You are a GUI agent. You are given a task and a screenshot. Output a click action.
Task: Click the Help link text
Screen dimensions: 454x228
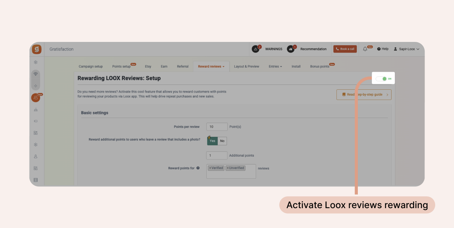(385, 49)
